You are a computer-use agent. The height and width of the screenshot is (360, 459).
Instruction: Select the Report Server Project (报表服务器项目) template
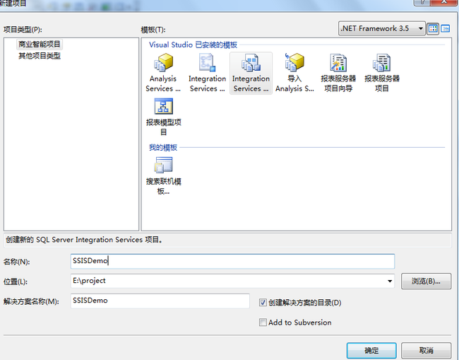coord(382,73)
